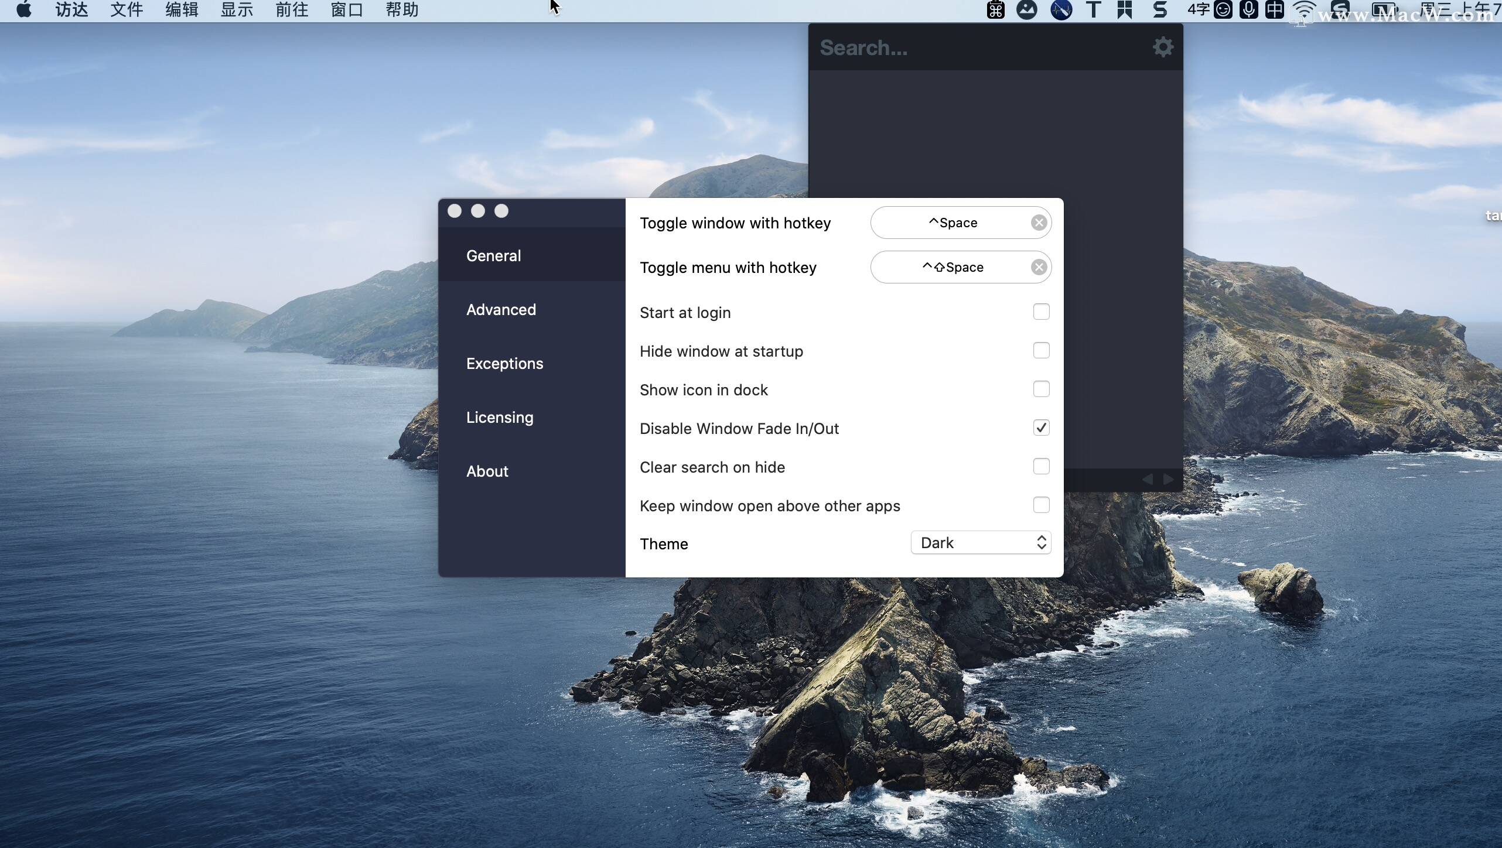The width and height of the screenshot is (1502, 848).
Task: Click the microphone icon in the menu bar
Action: tap(1248, 10)
